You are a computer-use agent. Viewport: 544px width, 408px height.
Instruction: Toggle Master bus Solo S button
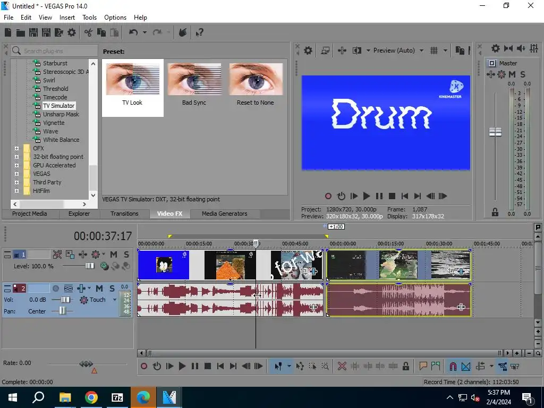point(523,74)
